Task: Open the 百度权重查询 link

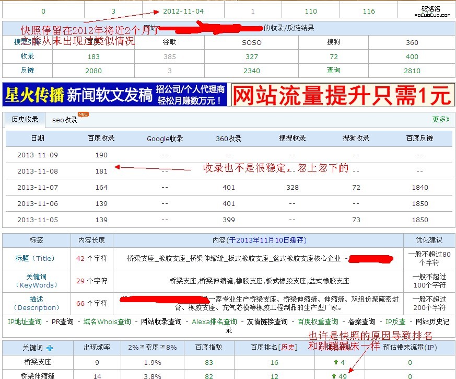Action: 318,321
